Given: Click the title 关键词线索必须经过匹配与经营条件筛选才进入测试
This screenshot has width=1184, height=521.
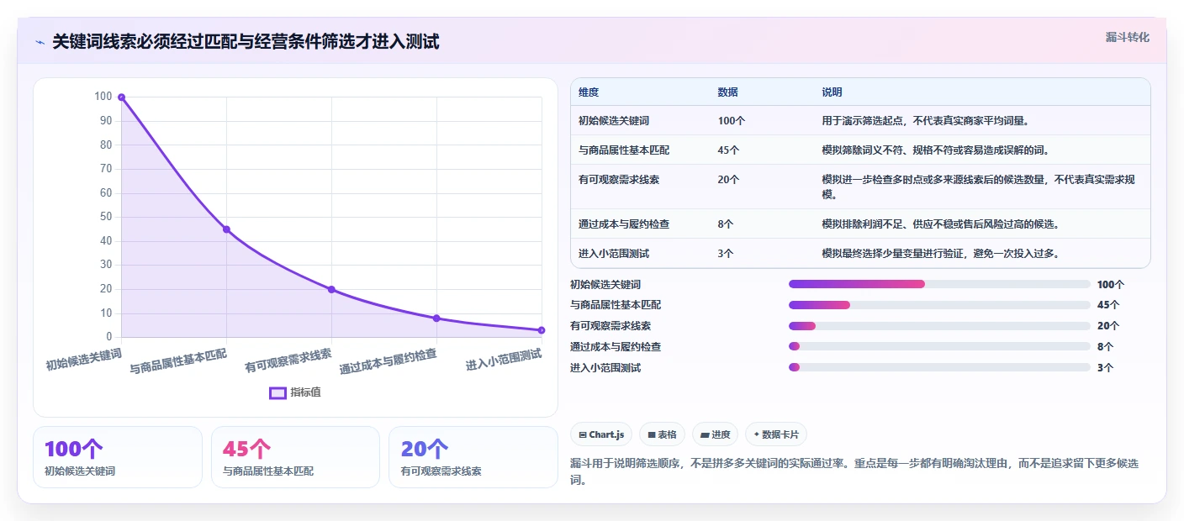Looking at the screenshot, I should coord(246,42).
